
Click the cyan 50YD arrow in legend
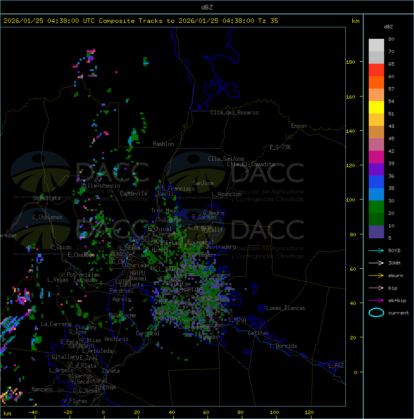click(x=376, y=250)
